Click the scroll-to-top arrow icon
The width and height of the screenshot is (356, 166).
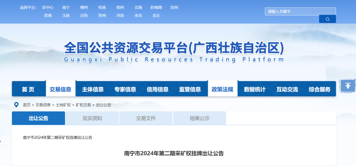(348, 86)
